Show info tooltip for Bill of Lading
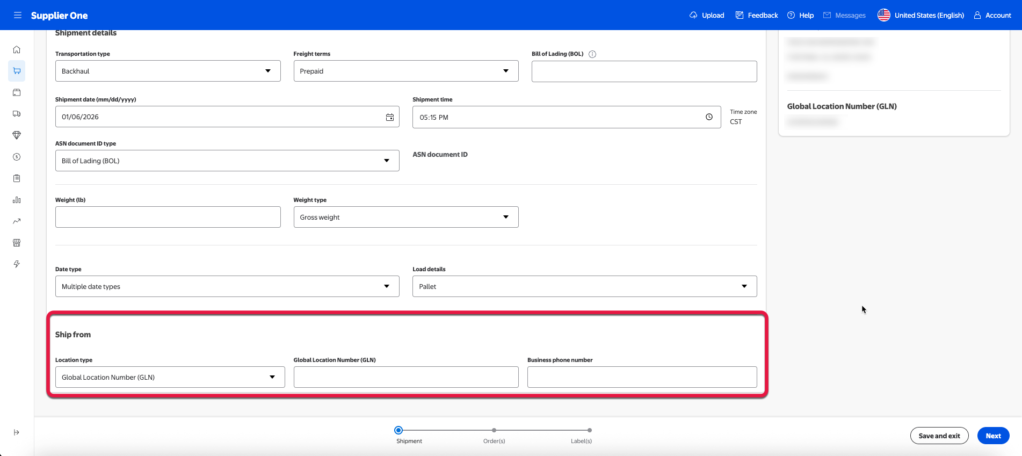Screen dimensions: 1022x456 pyautogui.click(x=592, y=54)
